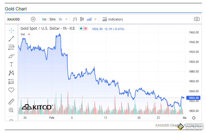Select the text annotation tool
This screenshot has width=206, height=133.
pyautogui.click(x=11, y=64)
